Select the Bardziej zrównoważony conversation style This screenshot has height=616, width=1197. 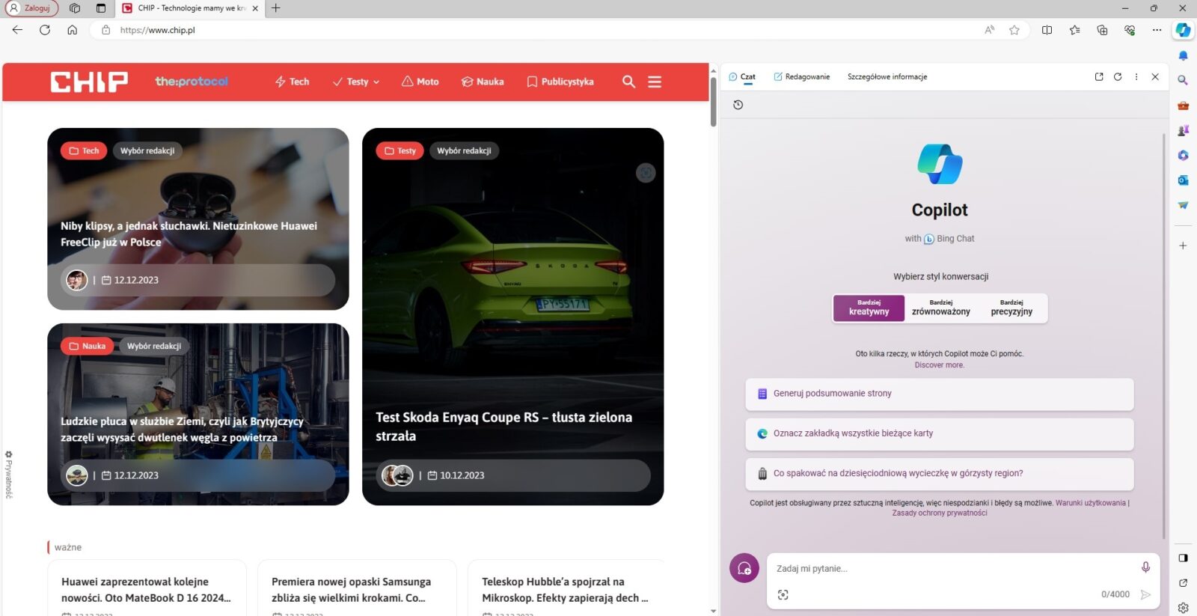pos(940,308)
